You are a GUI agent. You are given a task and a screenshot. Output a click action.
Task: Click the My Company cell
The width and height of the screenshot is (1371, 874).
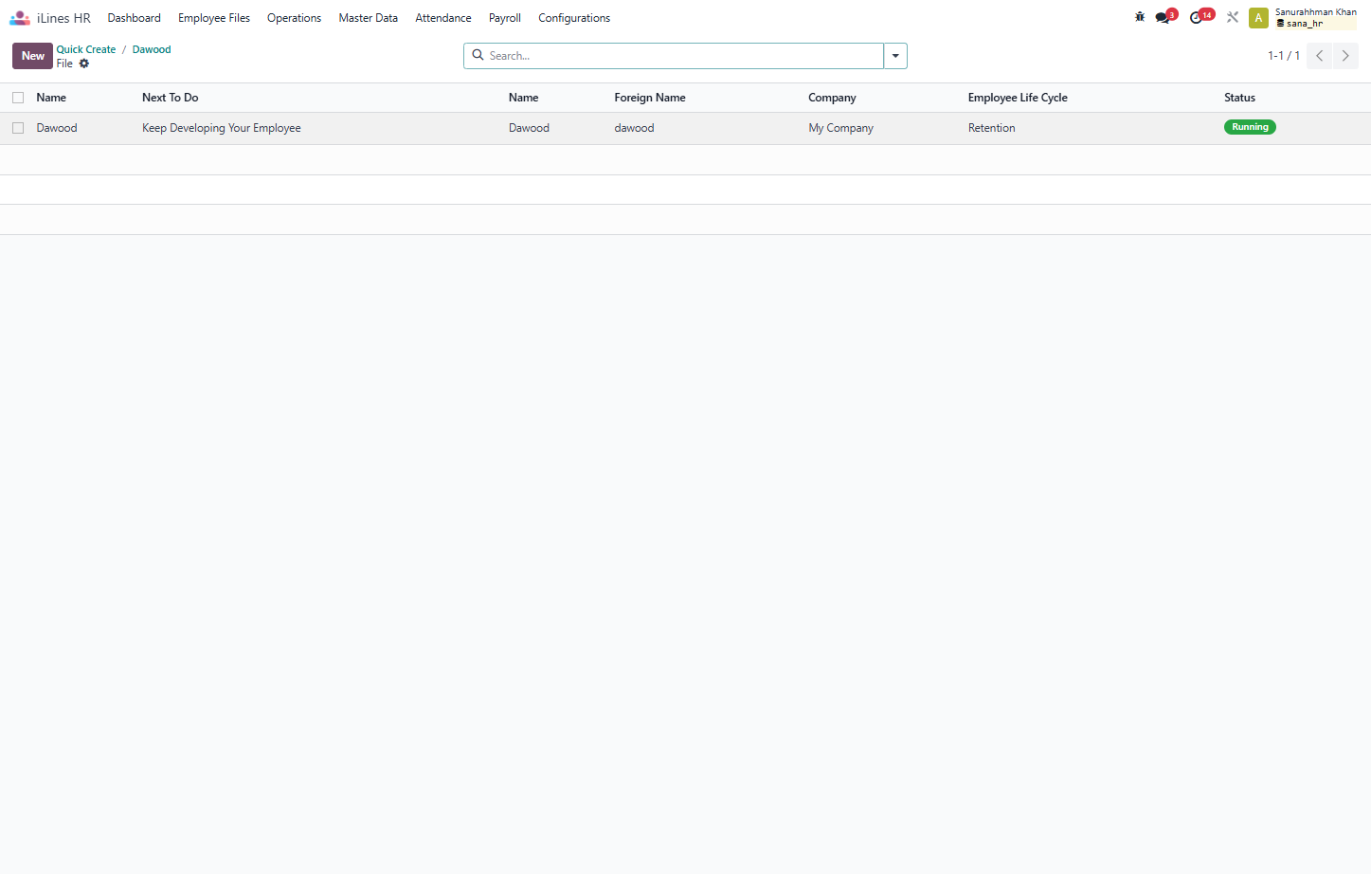point(841,128)
